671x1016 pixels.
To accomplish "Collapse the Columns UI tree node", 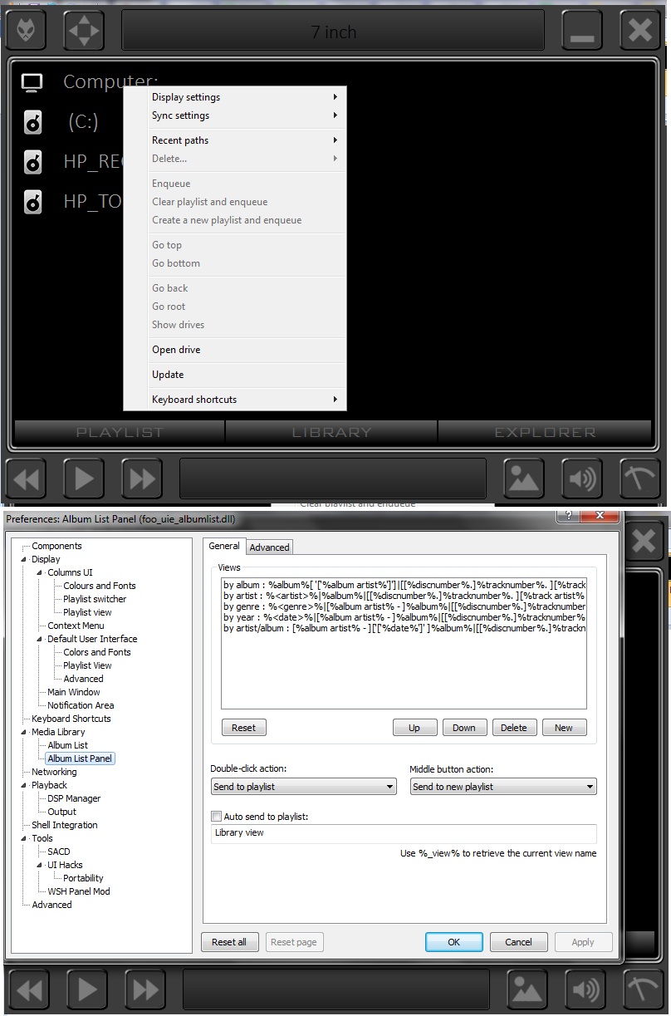I will 39,572.
